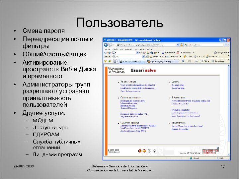Viewport: 239px width, 179px height.
Task: Click the Servei d'Informàtica building image
Action: [x=210, y=151]
